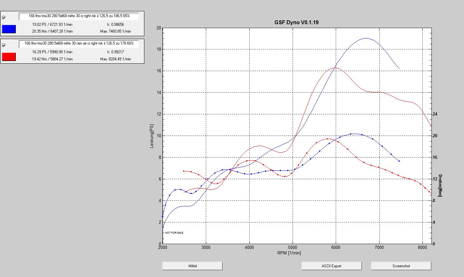Screen dimensions: 464x277
Task: Hit the Screenshot button
Action: coord(401,266)
